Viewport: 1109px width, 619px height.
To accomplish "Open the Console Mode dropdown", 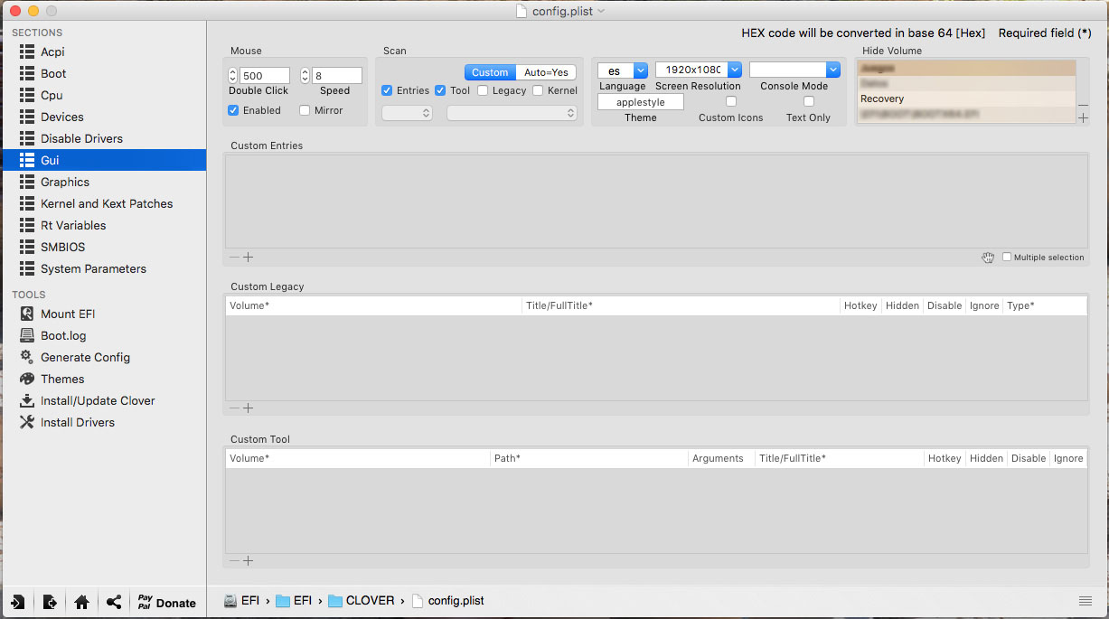I will pyautogui.click(x=832, y=70).
